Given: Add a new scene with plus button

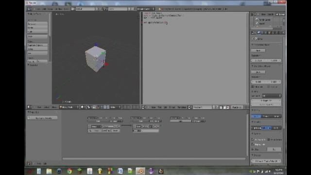Looking at the screenshot, I should pos(129,9).
